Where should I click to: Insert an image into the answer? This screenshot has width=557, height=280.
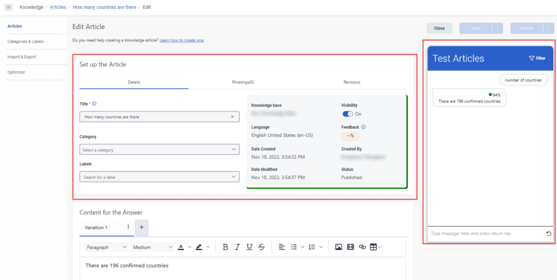pyautogui.click(x=338, y=247)
